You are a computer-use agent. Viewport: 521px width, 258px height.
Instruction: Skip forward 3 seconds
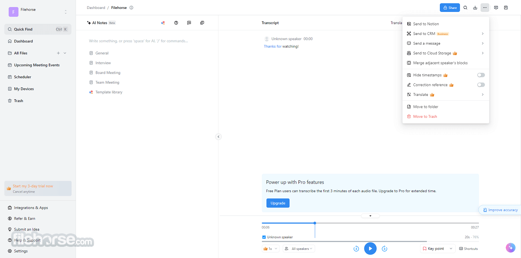coord(384,249)
